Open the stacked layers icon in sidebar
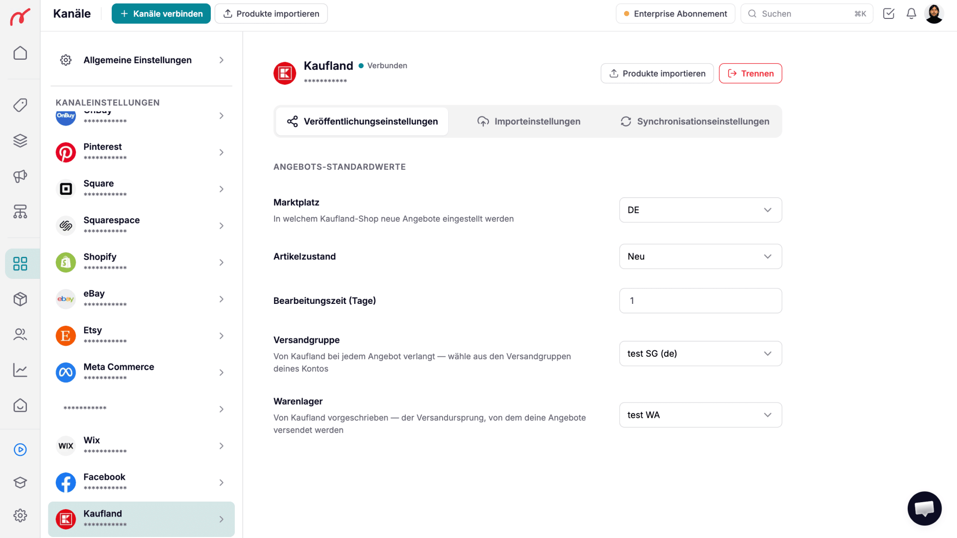This screenshot has height=538, width=957. pyautogui.click(x=20, y=140)
